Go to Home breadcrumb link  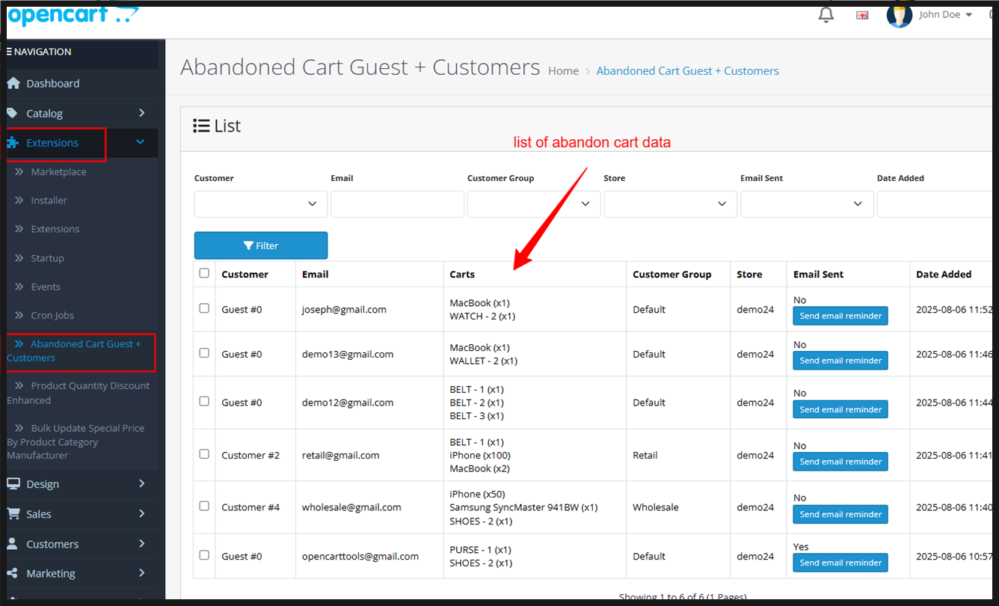coord(563,71)
